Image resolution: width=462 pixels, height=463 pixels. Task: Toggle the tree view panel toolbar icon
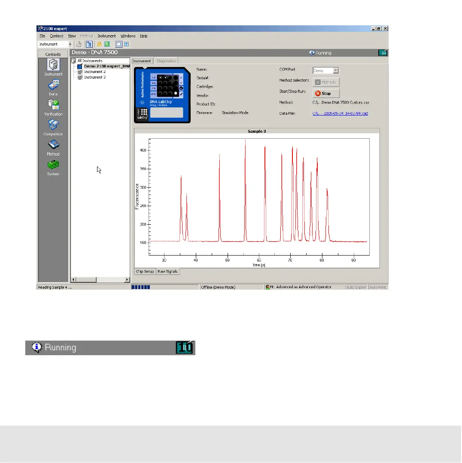89,44
